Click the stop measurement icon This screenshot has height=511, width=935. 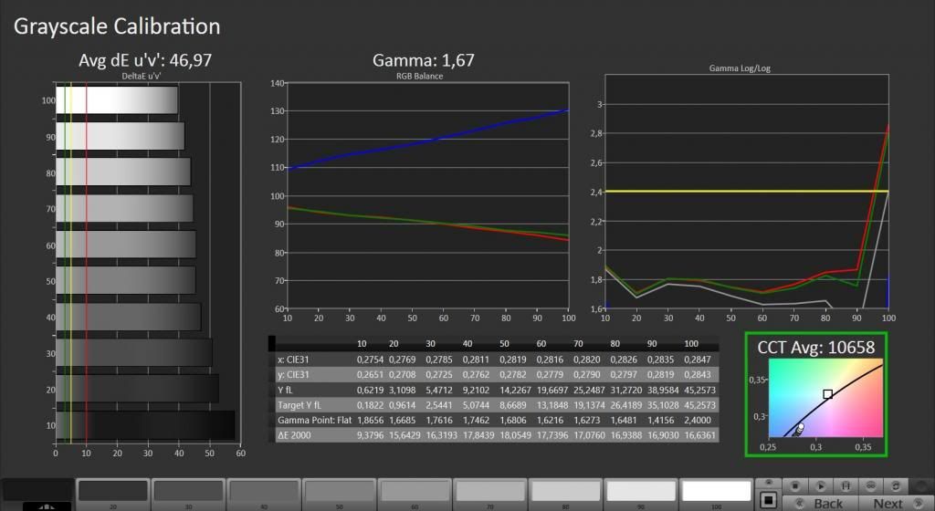click(795, 485)
